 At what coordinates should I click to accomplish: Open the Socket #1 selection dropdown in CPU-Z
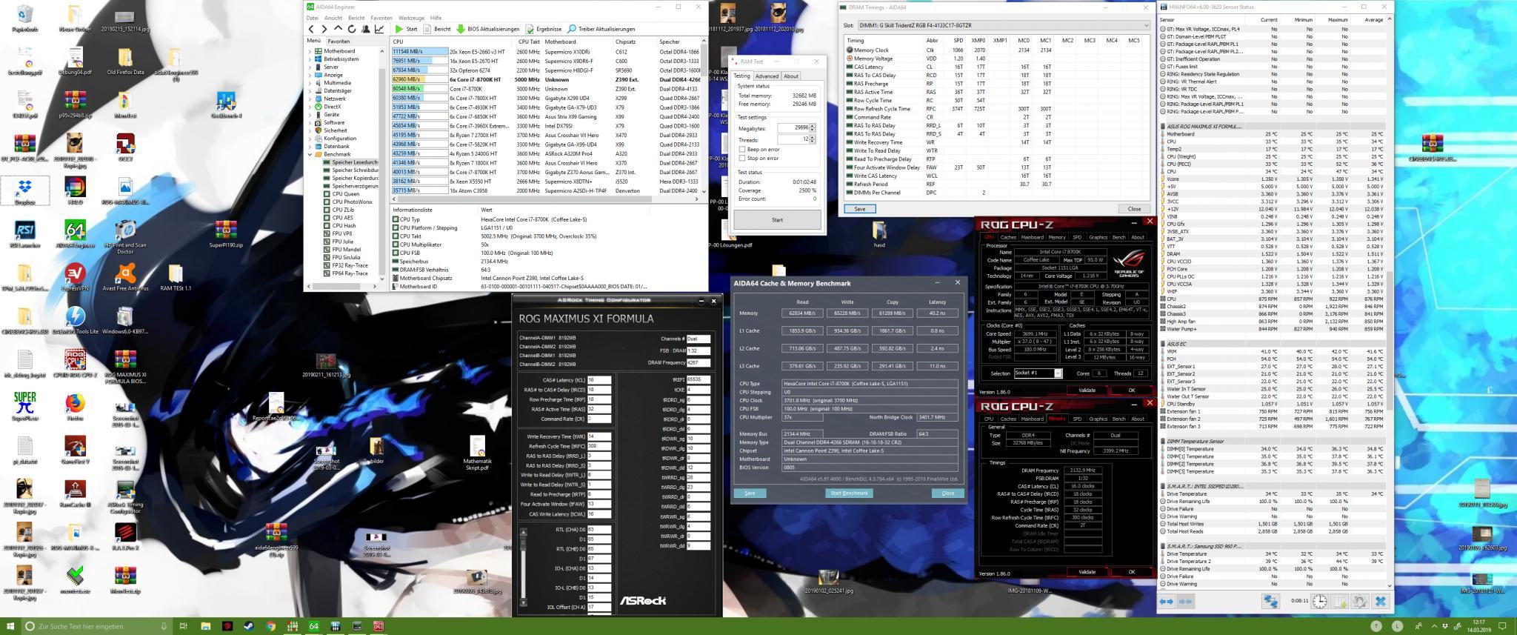click(1038, 373)
